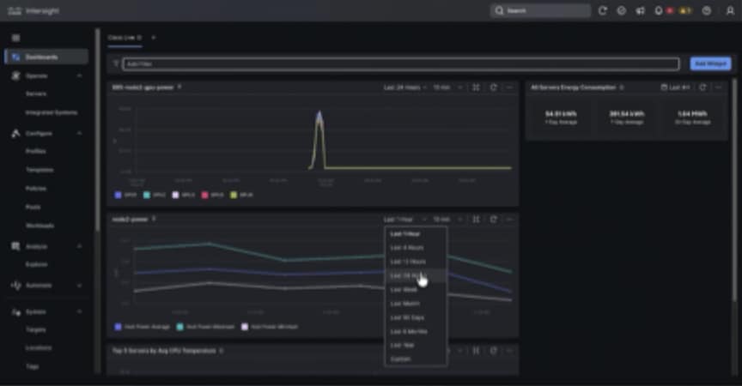Collapse the Analyze section chevron
The image size is (742, 386).
[x=80, y=246]
